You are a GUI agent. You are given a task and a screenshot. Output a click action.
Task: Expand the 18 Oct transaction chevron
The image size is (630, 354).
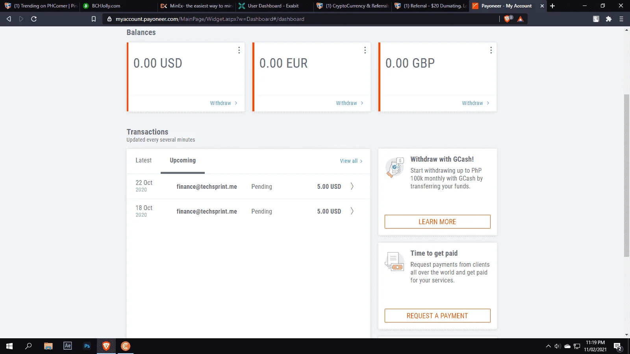[352, 211]
